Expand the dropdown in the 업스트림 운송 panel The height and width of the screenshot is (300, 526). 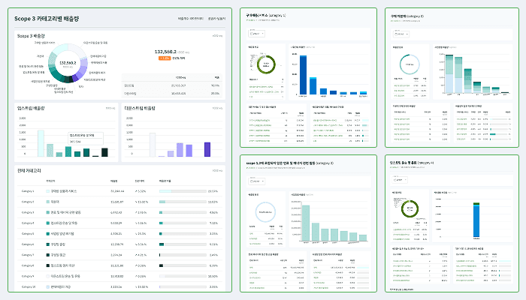tap(400, 181)
